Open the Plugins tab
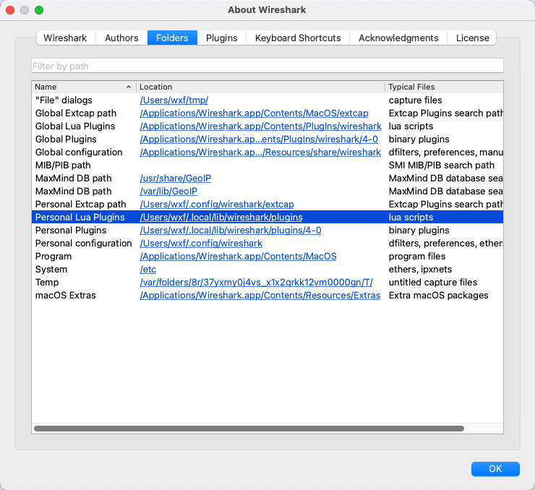The height and width of the screenshot is (490, 535). pos(221,38)
